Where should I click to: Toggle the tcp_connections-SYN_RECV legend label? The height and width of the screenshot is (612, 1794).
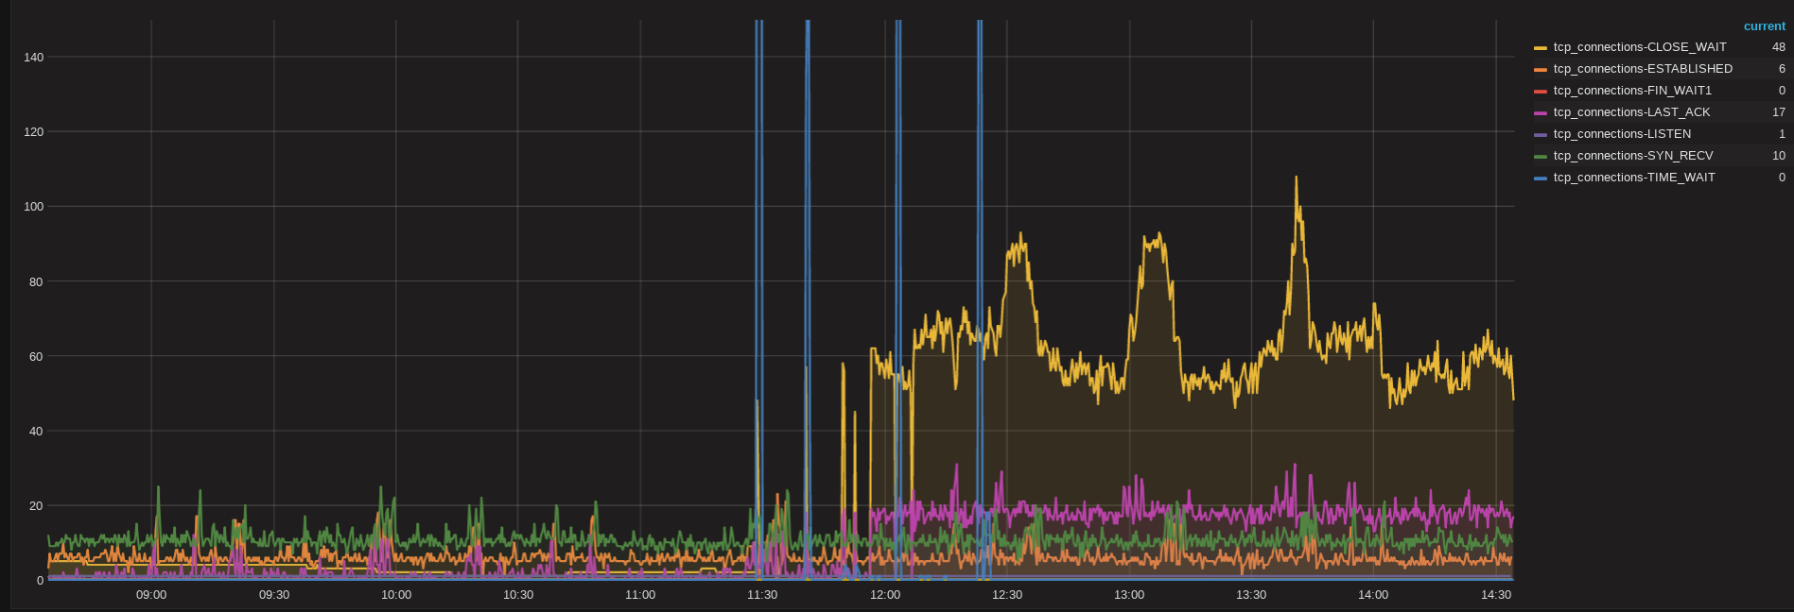[x=1633, y=156]
